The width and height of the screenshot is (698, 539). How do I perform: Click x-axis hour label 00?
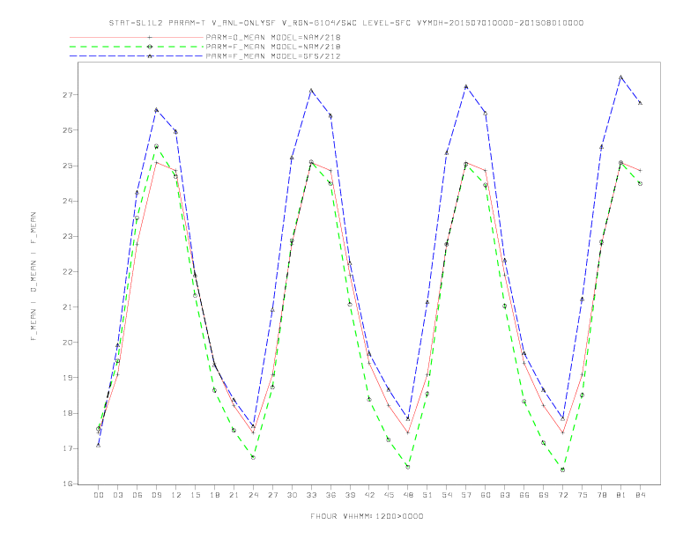tap(99, 495)
